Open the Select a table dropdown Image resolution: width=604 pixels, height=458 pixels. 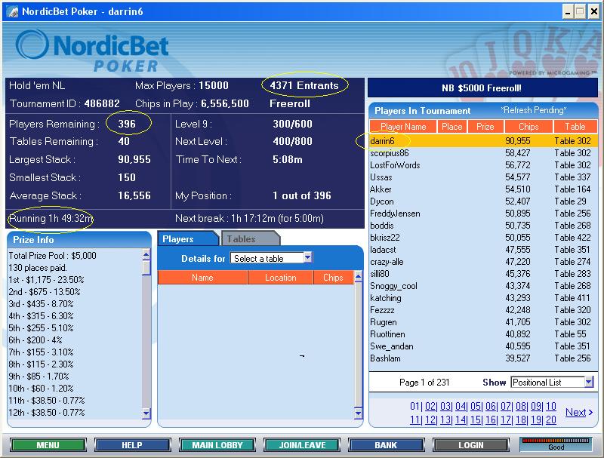pyautogui.click(x=271, y=258)
